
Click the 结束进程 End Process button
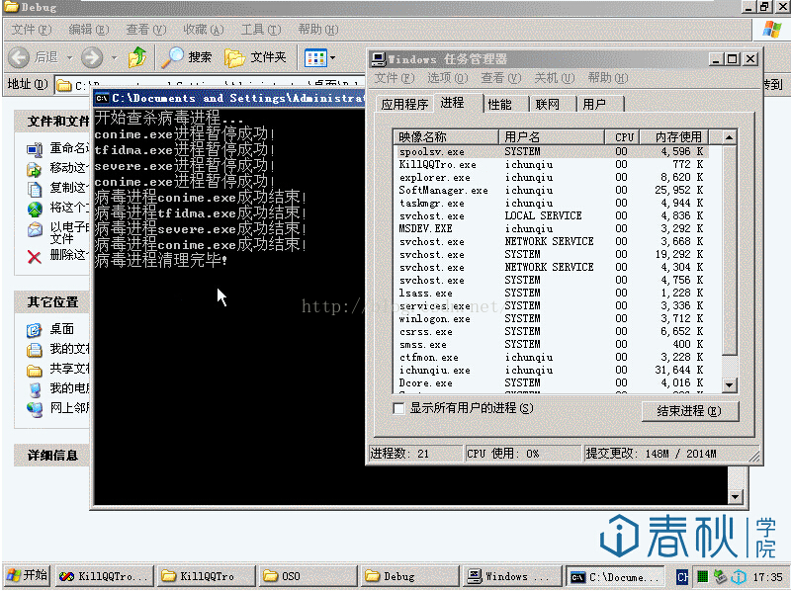(x=690, y=411)
